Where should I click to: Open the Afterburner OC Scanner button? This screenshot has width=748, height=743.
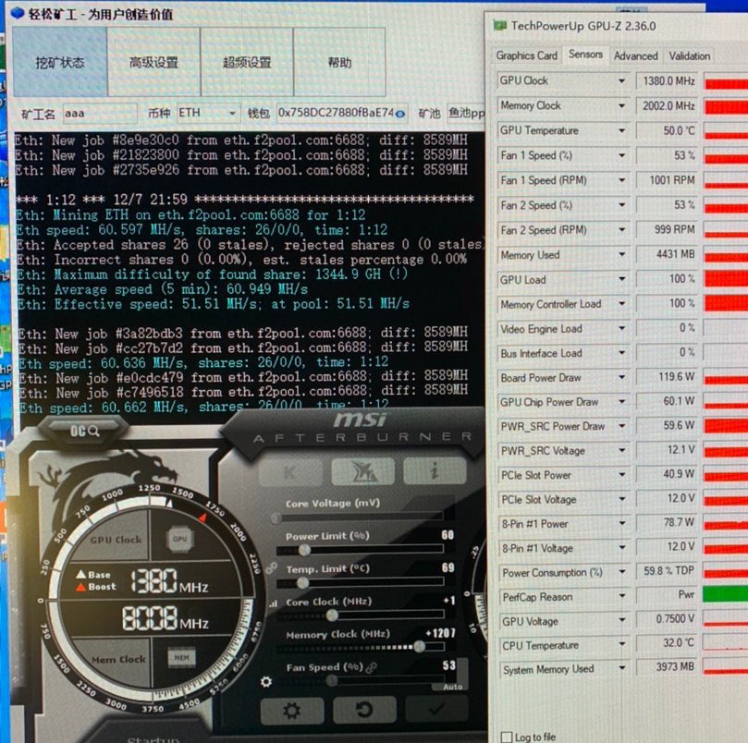pyautogui.click(x=84, y=432)
